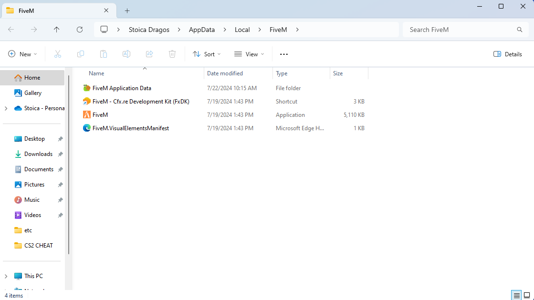Navigate up one folder level

point(56,29)
